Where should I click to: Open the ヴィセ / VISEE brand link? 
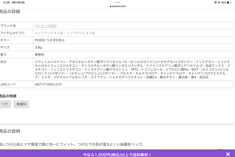[46, 26]
